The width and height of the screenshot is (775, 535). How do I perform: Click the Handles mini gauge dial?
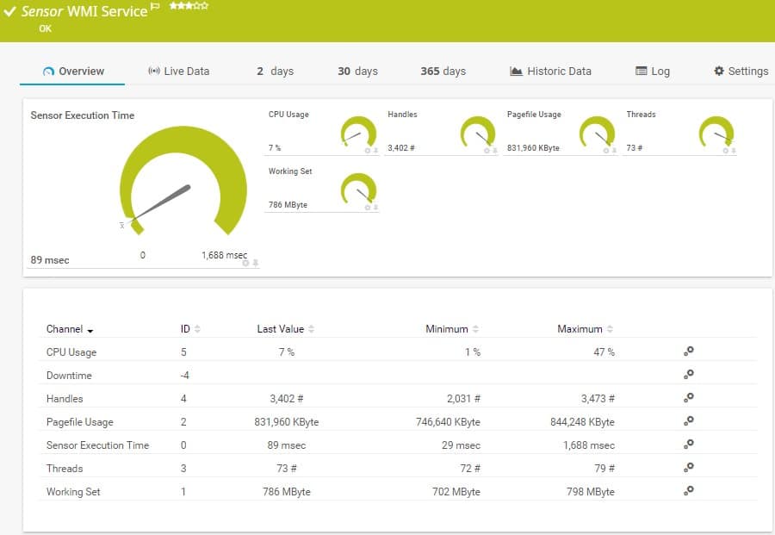(x=477, y=132)
